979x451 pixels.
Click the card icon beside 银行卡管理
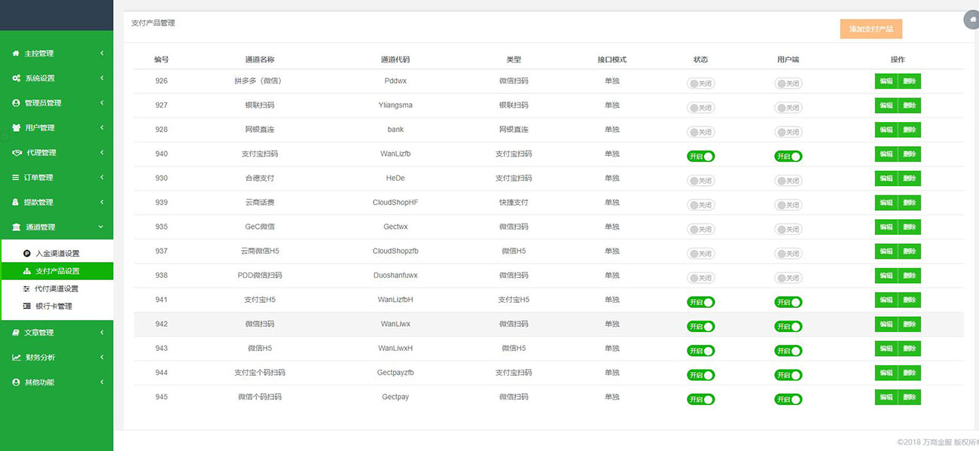27,306
